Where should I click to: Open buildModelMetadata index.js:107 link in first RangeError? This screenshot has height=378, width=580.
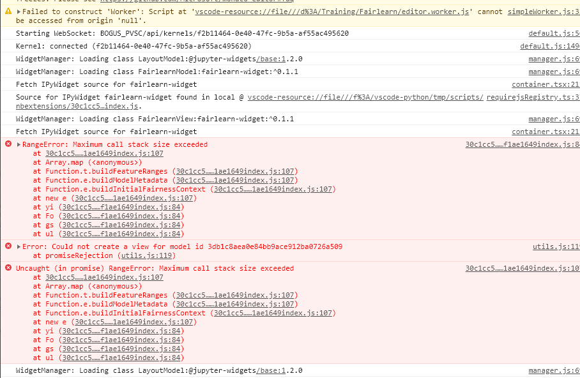pyautogui.click(x=235, y=180)
